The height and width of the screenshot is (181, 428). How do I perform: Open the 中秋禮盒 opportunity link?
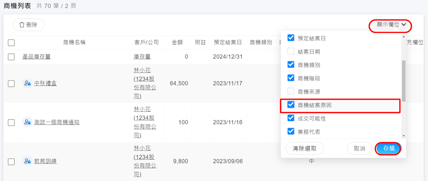45,83
